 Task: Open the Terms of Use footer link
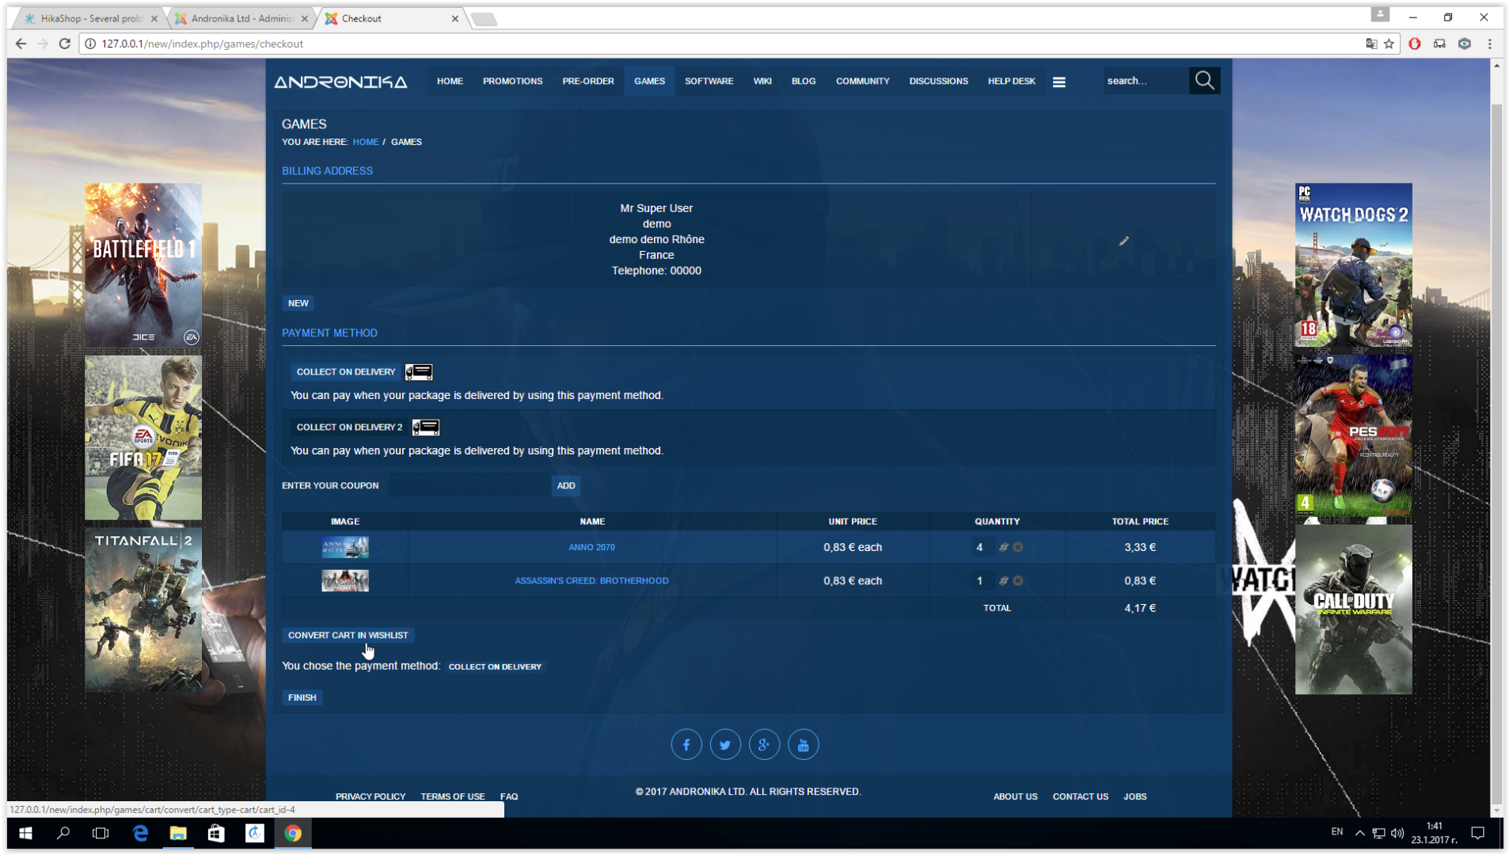453,797
